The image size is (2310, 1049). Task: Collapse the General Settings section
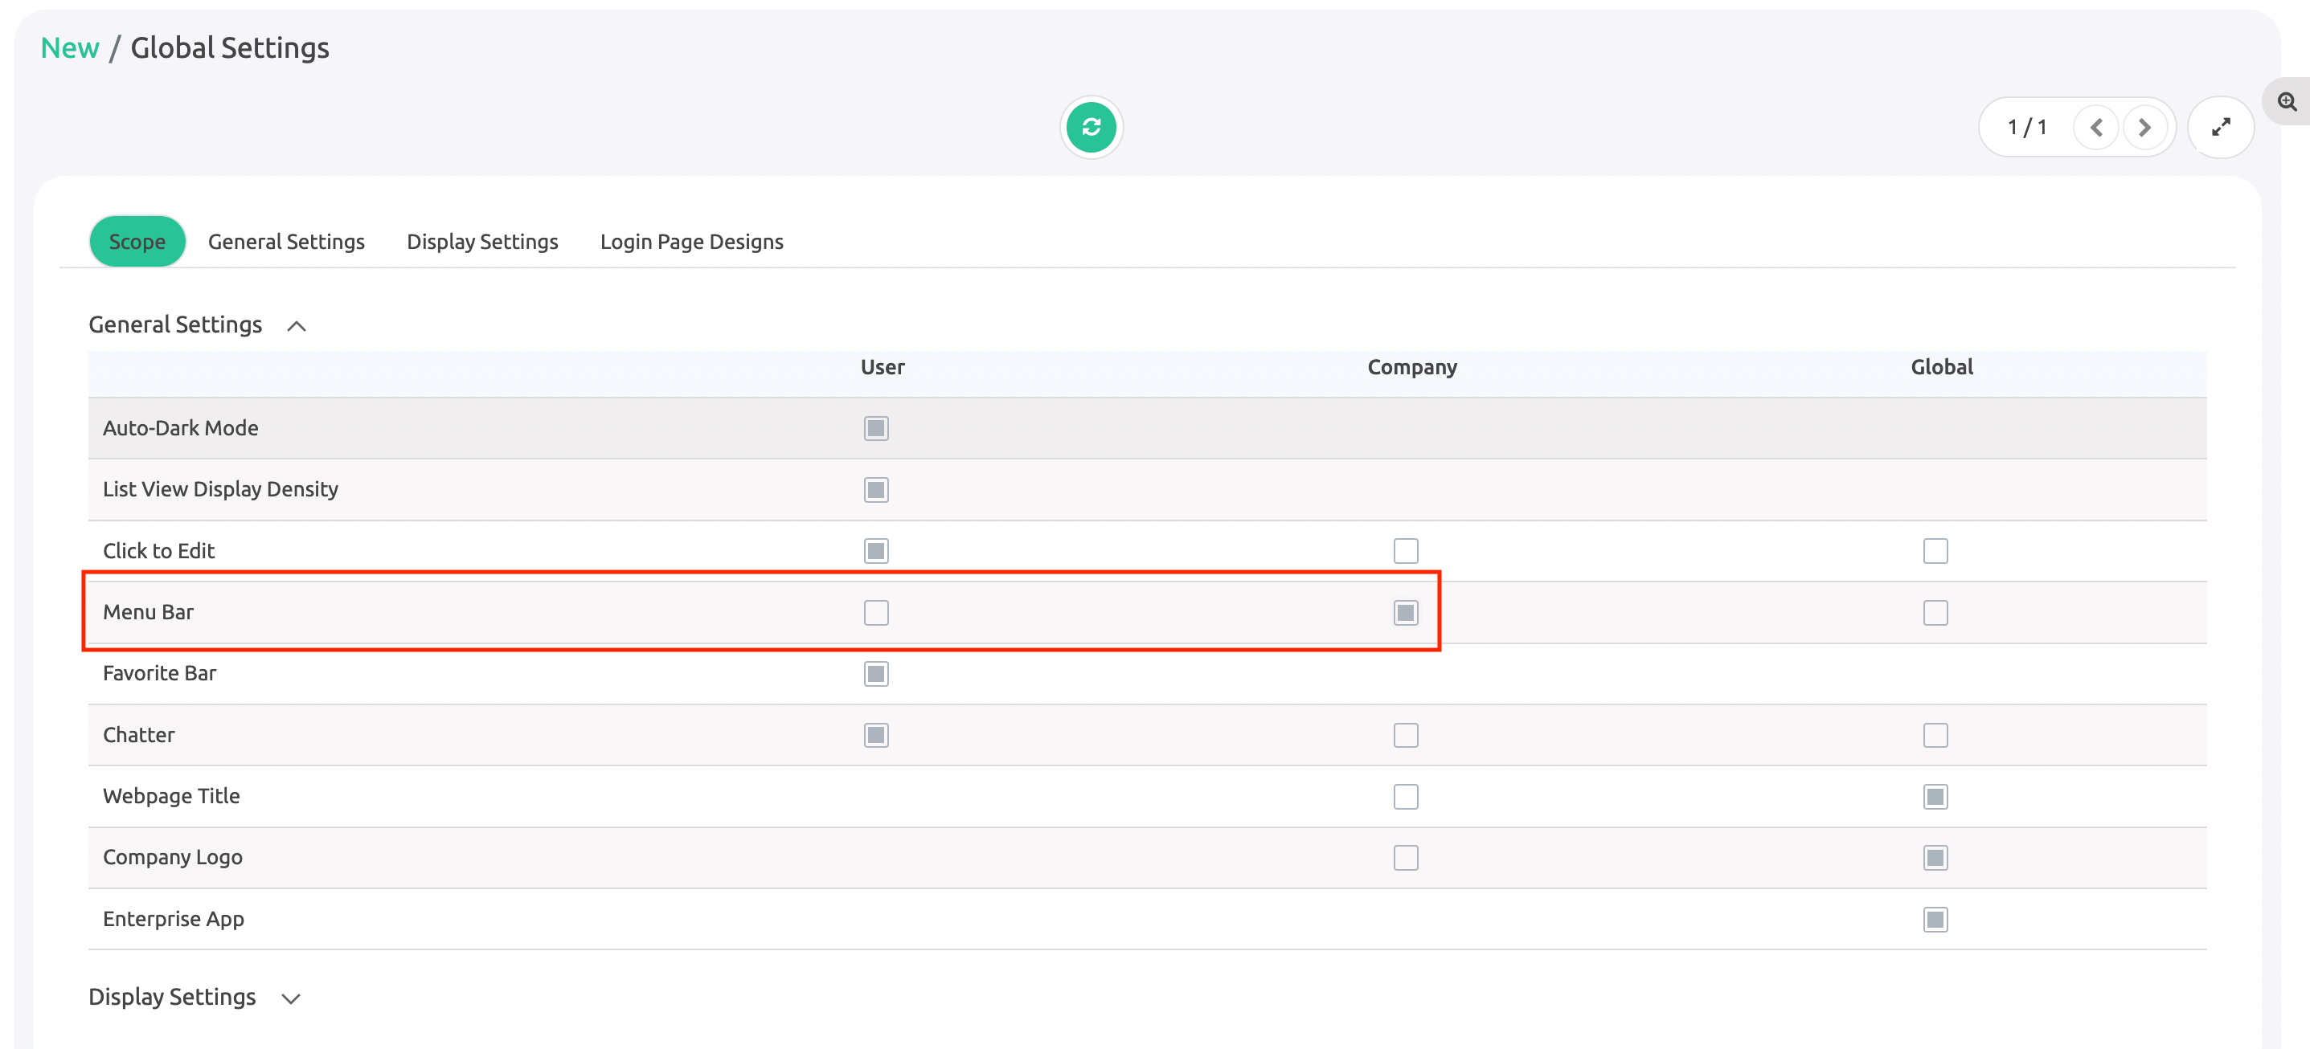(x=296, y=326)
